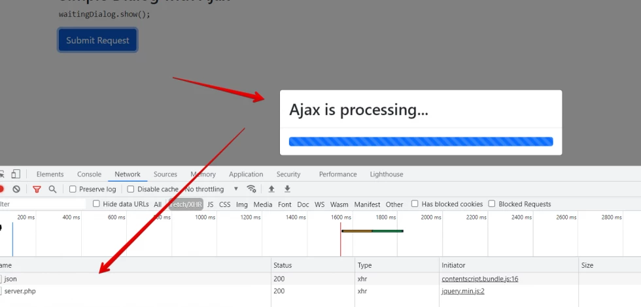641x307 pixels.
Task: Sort by the Name column header
Action: click(135, 265)
